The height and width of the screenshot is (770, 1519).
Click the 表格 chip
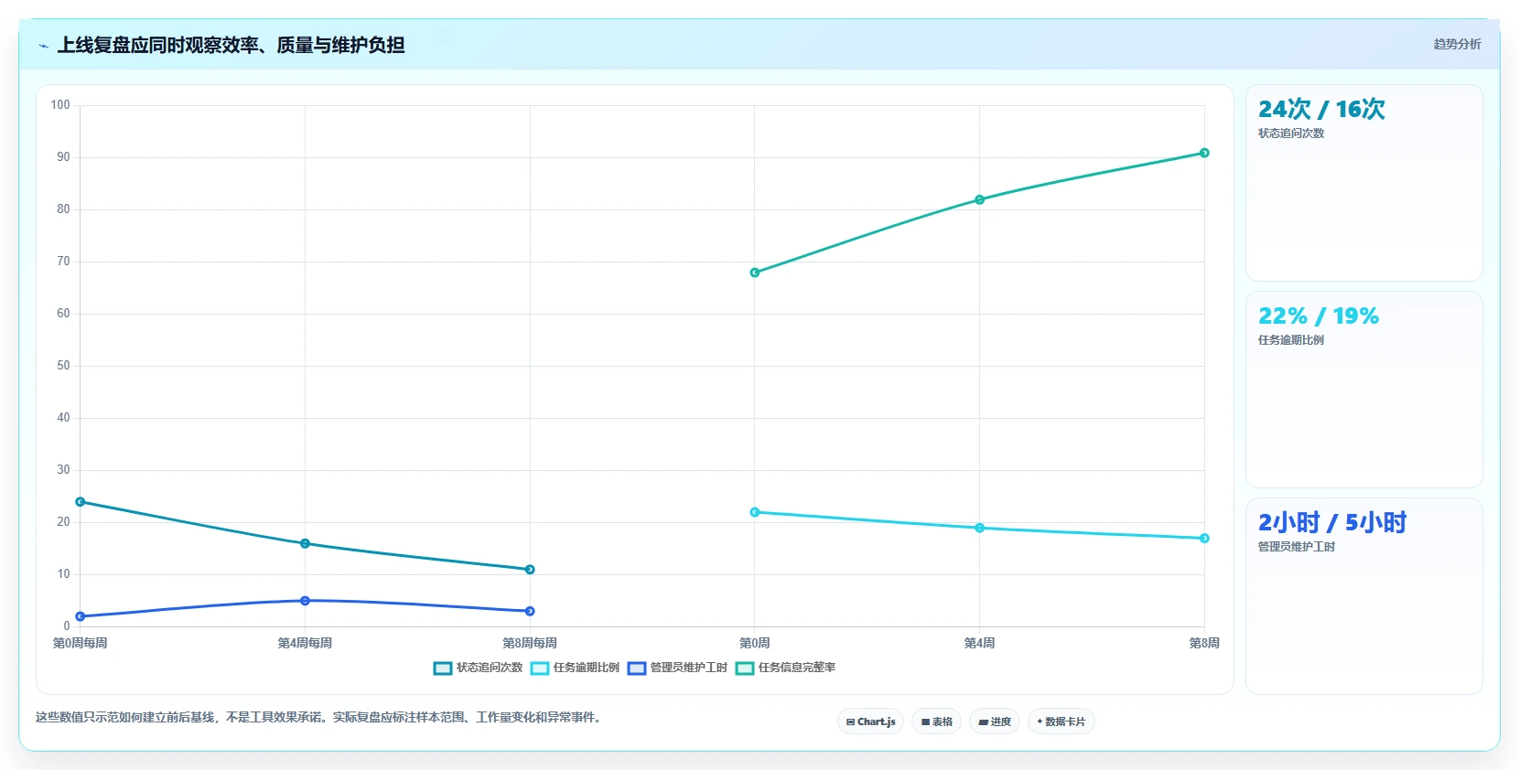pyautogui.click(x=936, y=722)
